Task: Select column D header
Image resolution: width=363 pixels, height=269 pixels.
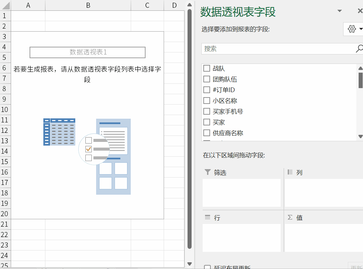Action: click(174, 5)
